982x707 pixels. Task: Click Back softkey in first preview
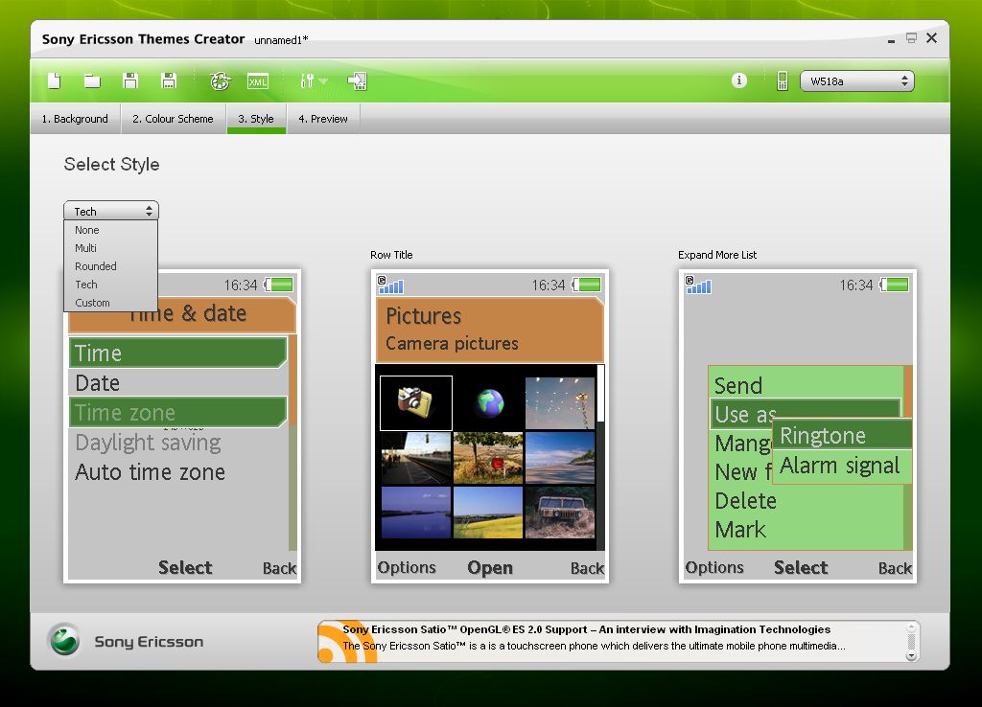[x=279, y=568]
